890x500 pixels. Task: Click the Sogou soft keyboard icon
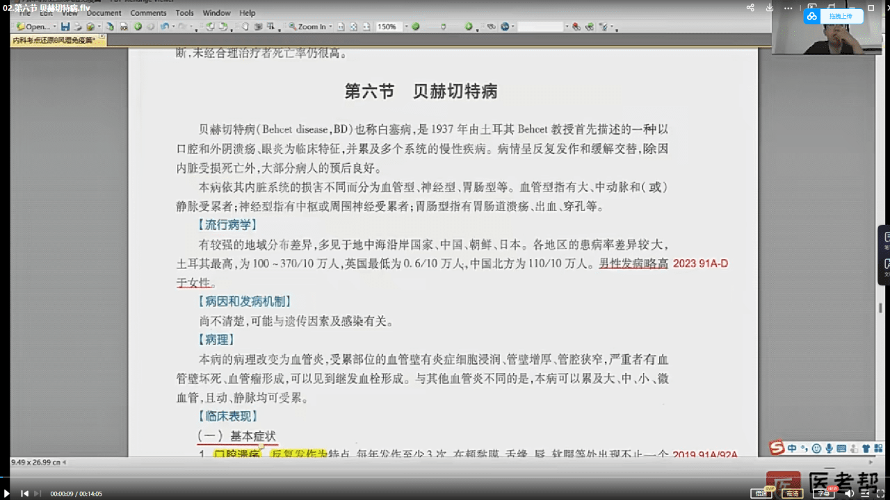click(841, 449)
